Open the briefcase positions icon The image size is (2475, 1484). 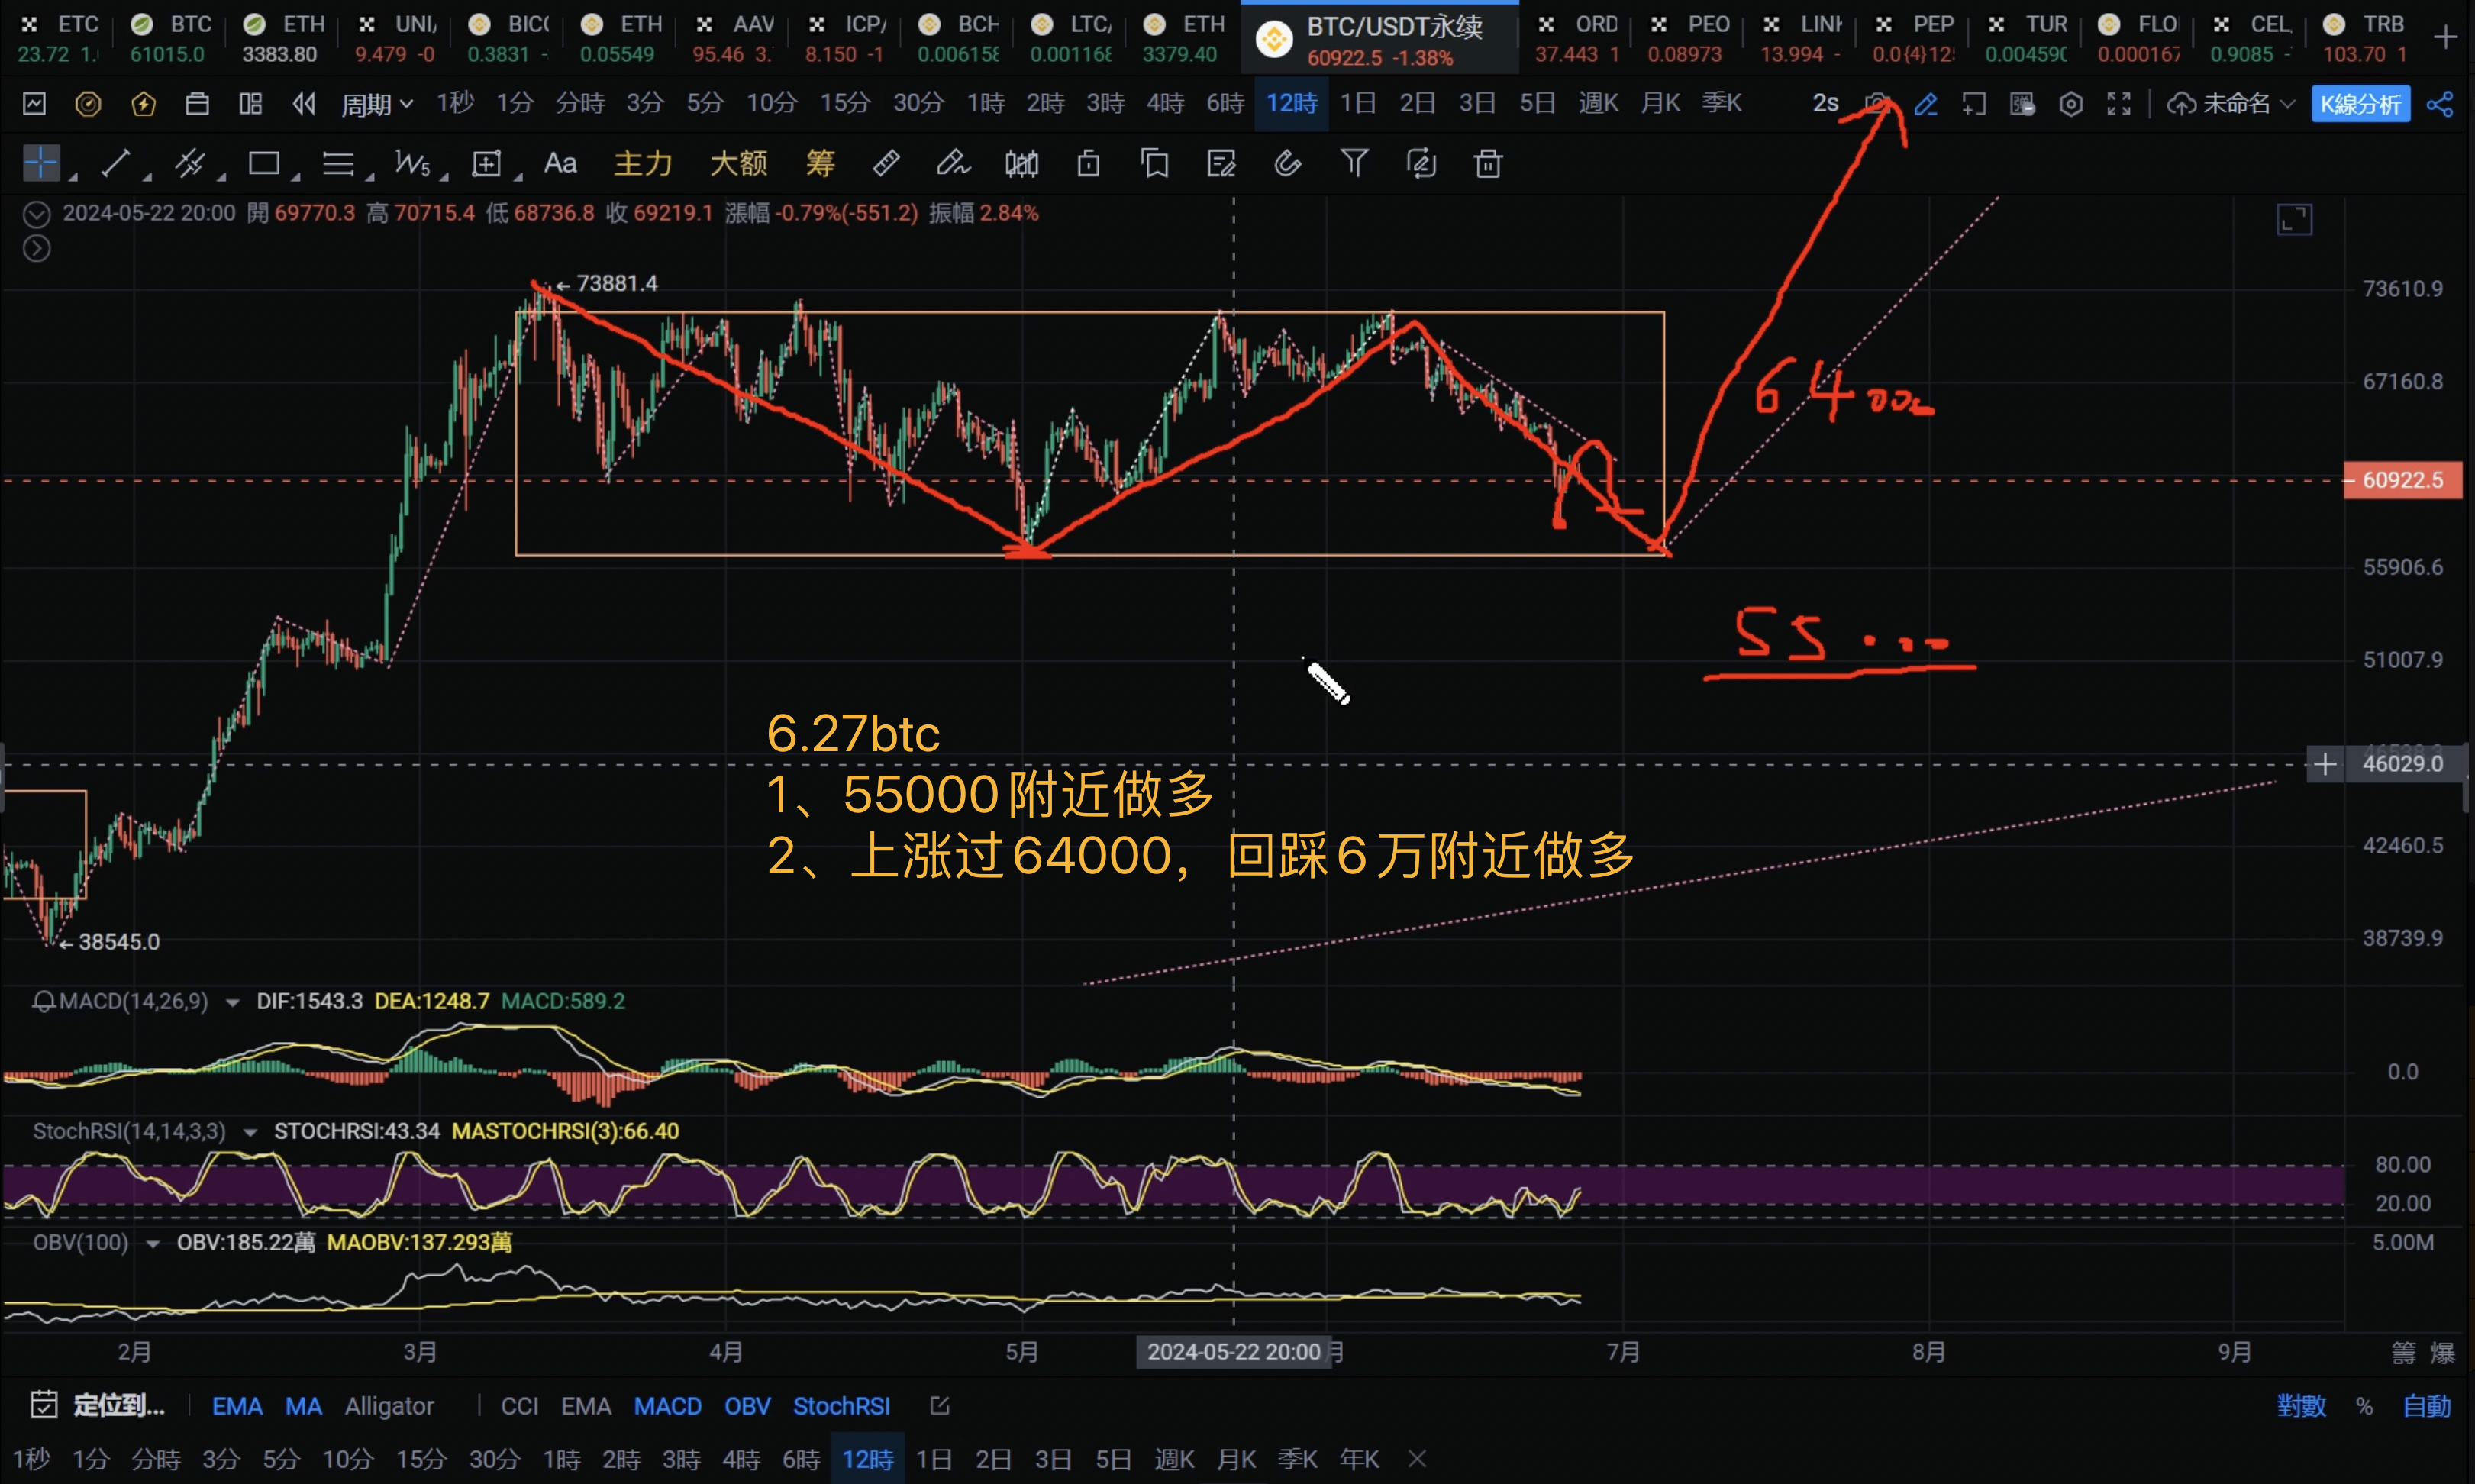197,103
